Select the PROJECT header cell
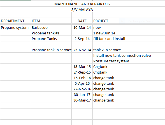 click(129, 21)
